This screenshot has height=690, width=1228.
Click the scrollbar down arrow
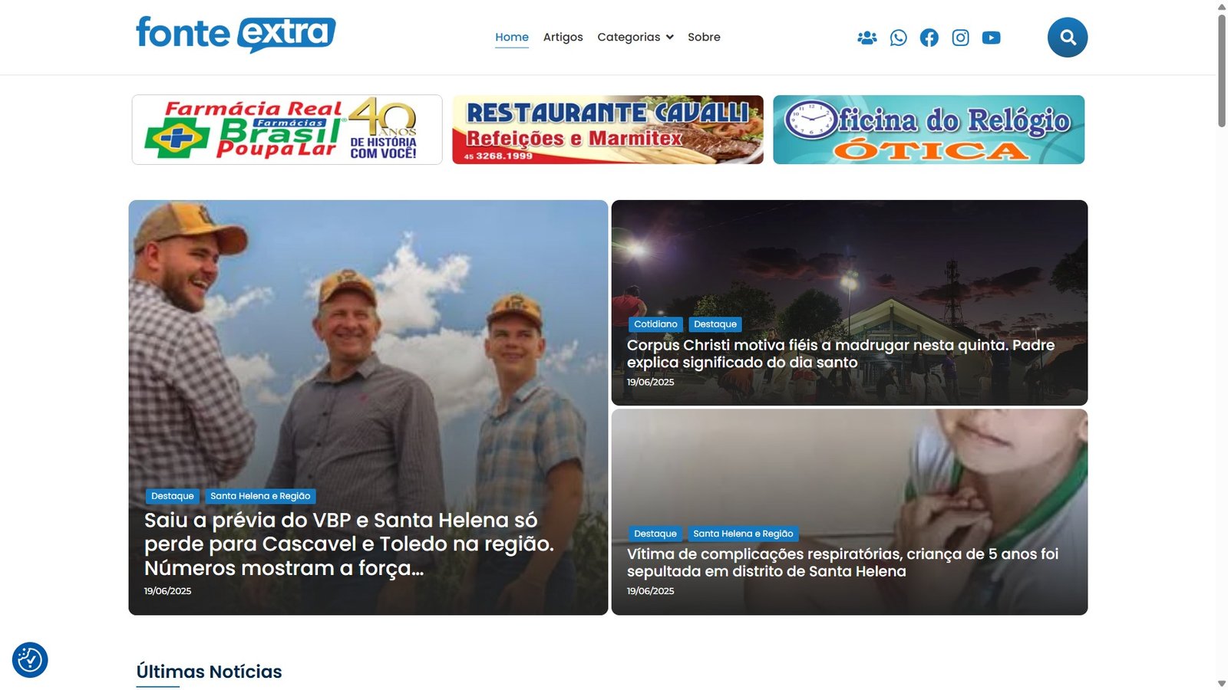point(1222,683)
